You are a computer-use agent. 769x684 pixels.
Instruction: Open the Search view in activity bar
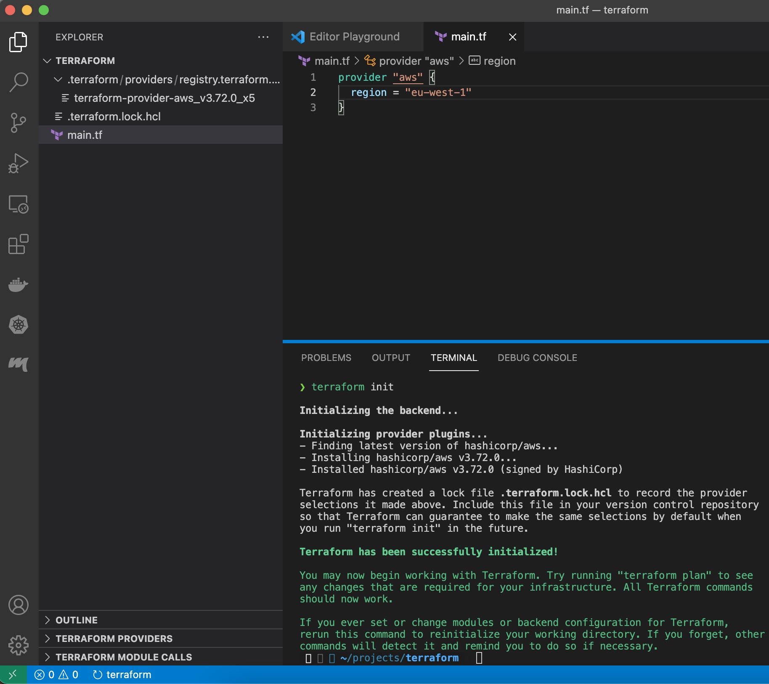pyautogui.click(x=19, y=82)
